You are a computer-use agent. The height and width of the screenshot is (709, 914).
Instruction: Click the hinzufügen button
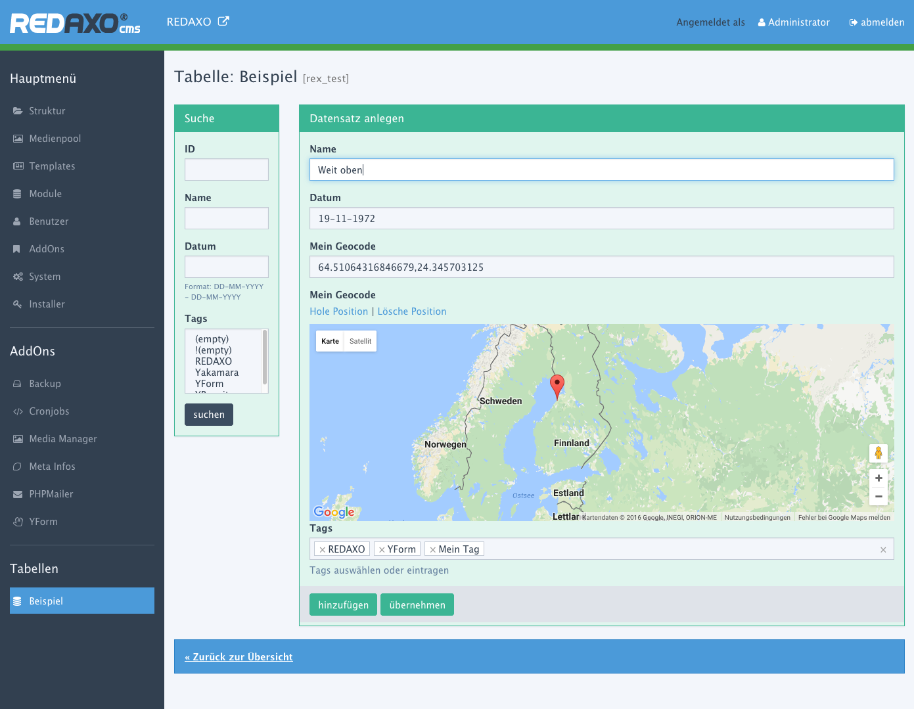pyautogui.click(x=344, y=605)
